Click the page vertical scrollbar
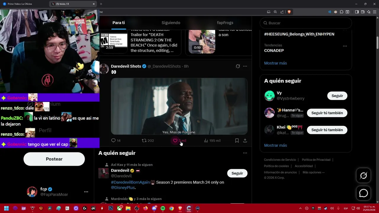Image resolution: width=379 pixels, height=213 pixels. (378, 42)
